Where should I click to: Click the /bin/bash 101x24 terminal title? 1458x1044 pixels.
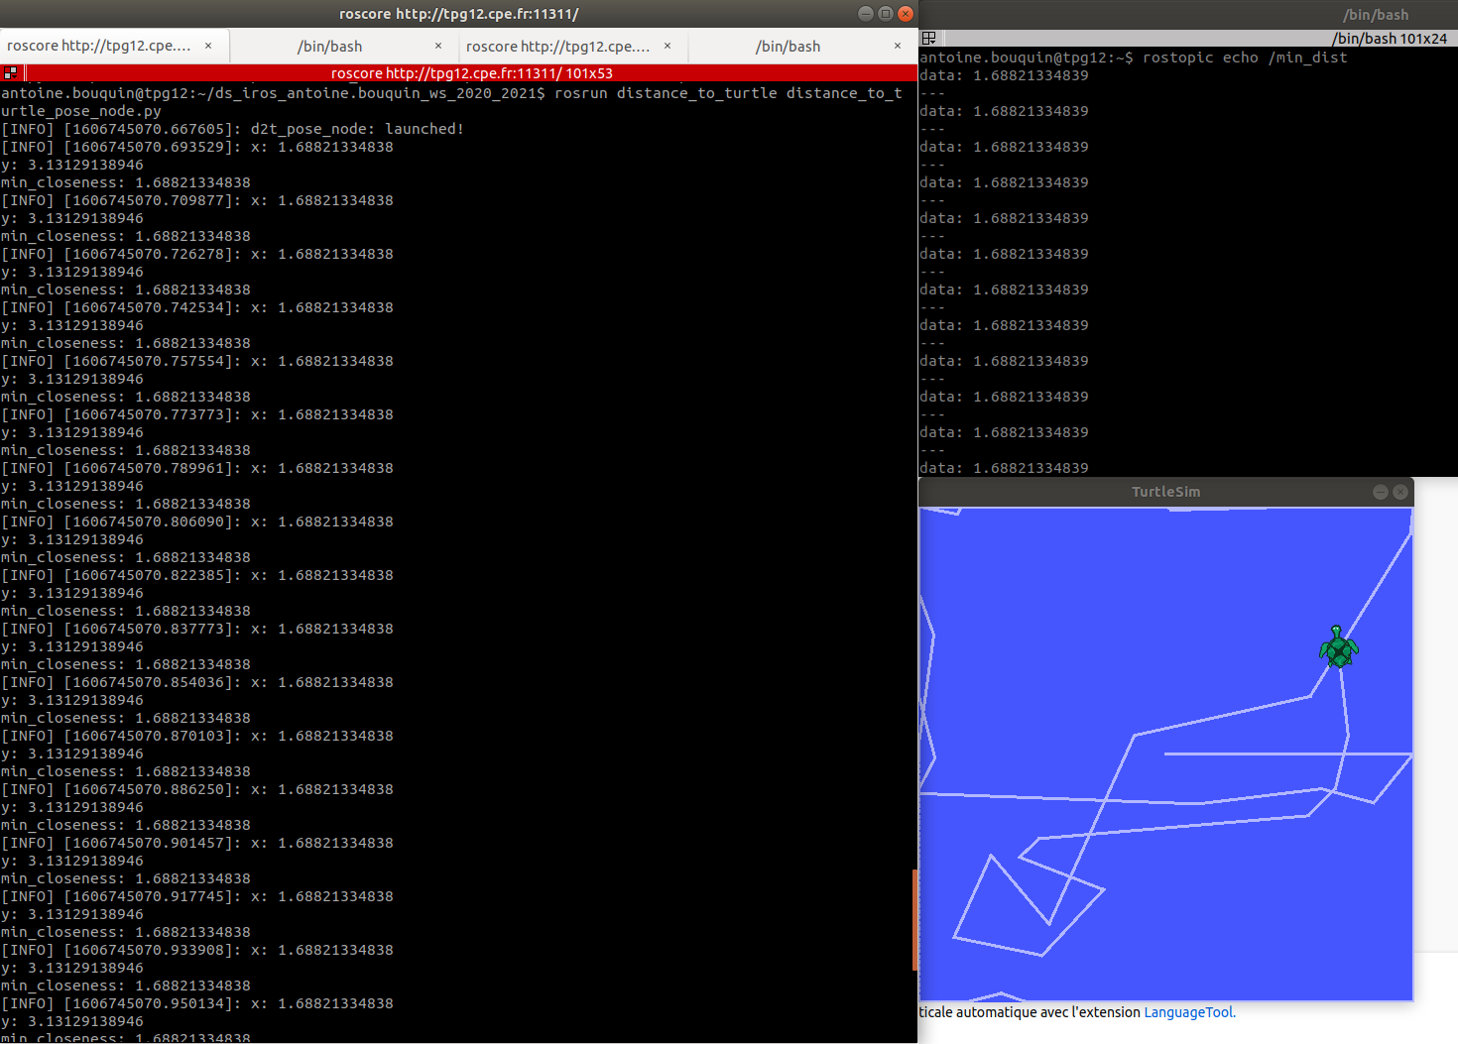coord(1390,38)
